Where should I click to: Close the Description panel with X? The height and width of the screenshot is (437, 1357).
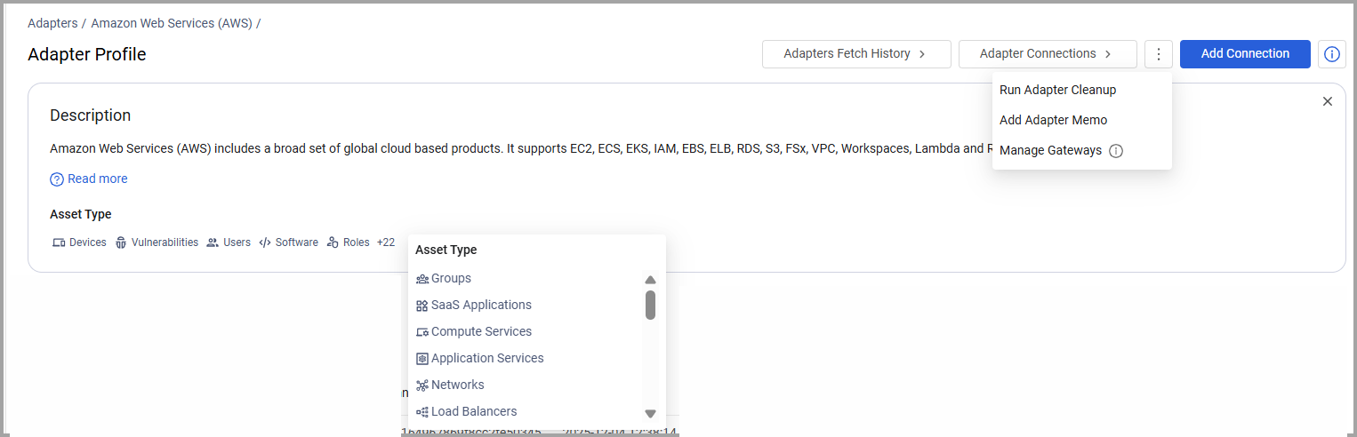1328,101
